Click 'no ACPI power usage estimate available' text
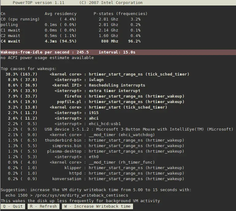The height and width of the screenshot is (211, 236). point(47,58)
